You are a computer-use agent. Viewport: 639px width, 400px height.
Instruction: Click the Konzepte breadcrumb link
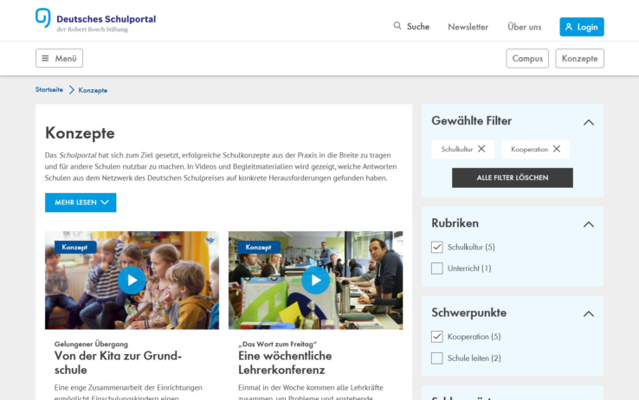tap(93, 90)
